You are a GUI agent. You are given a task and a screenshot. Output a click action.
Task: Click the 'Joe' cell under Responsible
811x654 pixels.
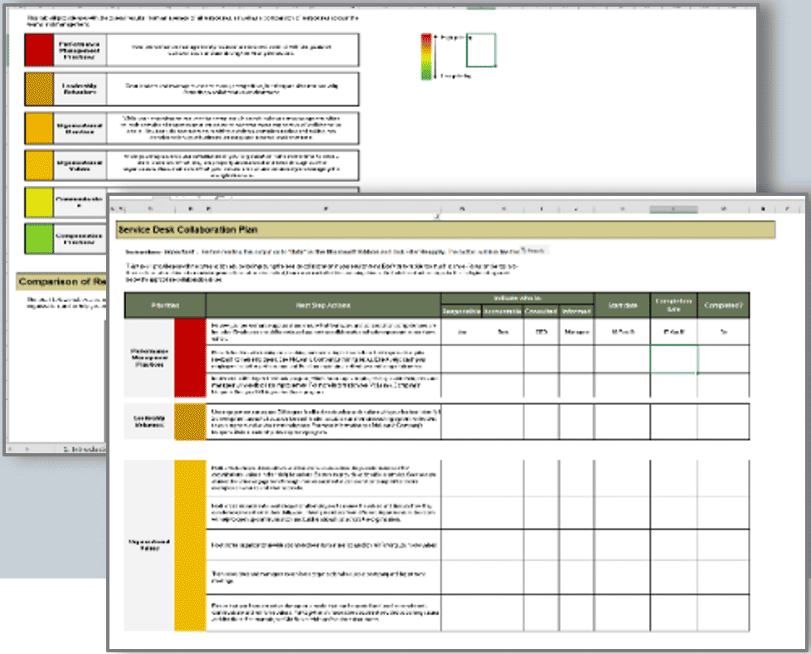(x=461, y=332)
